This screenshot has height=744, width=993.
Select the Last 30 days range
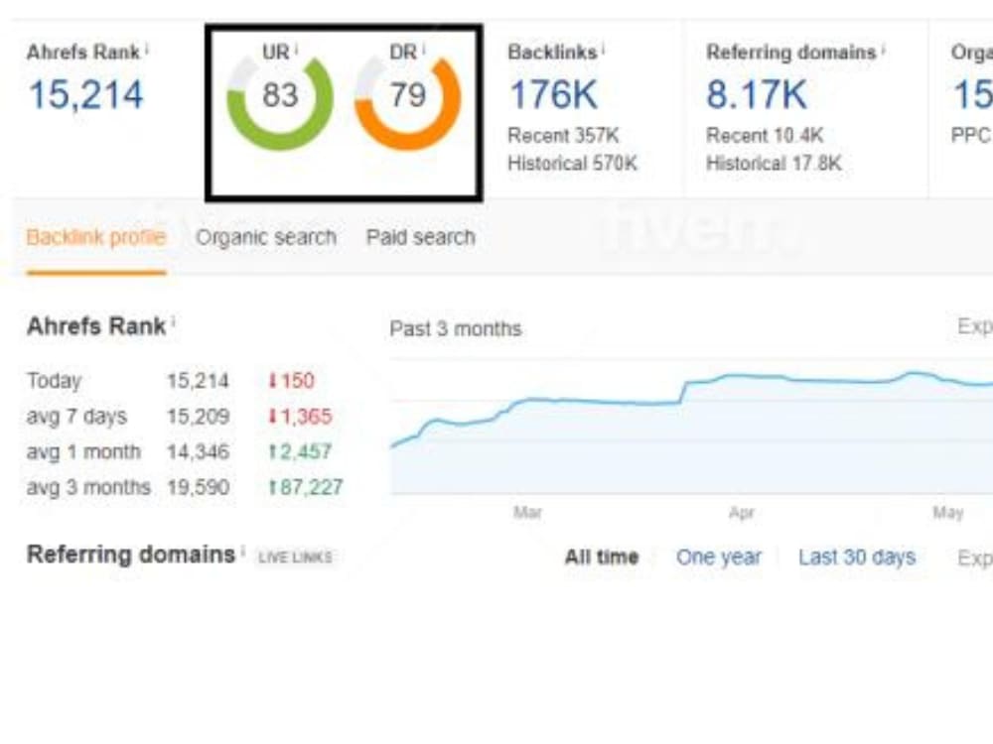pyautogui.click(x=857, y=557)
